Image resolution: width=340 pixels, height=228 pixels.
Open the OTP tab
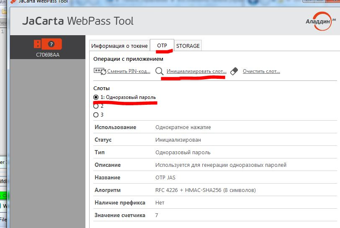coord(162,45)
